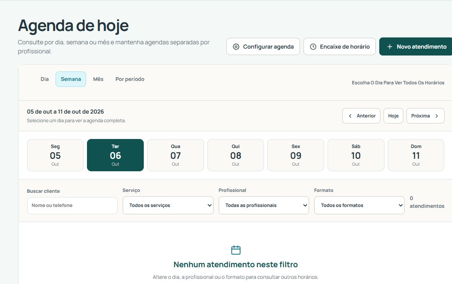Select day Qui 08 Out
The width and height of the screenshot is (452, 284).
click(x=236, y=155)
